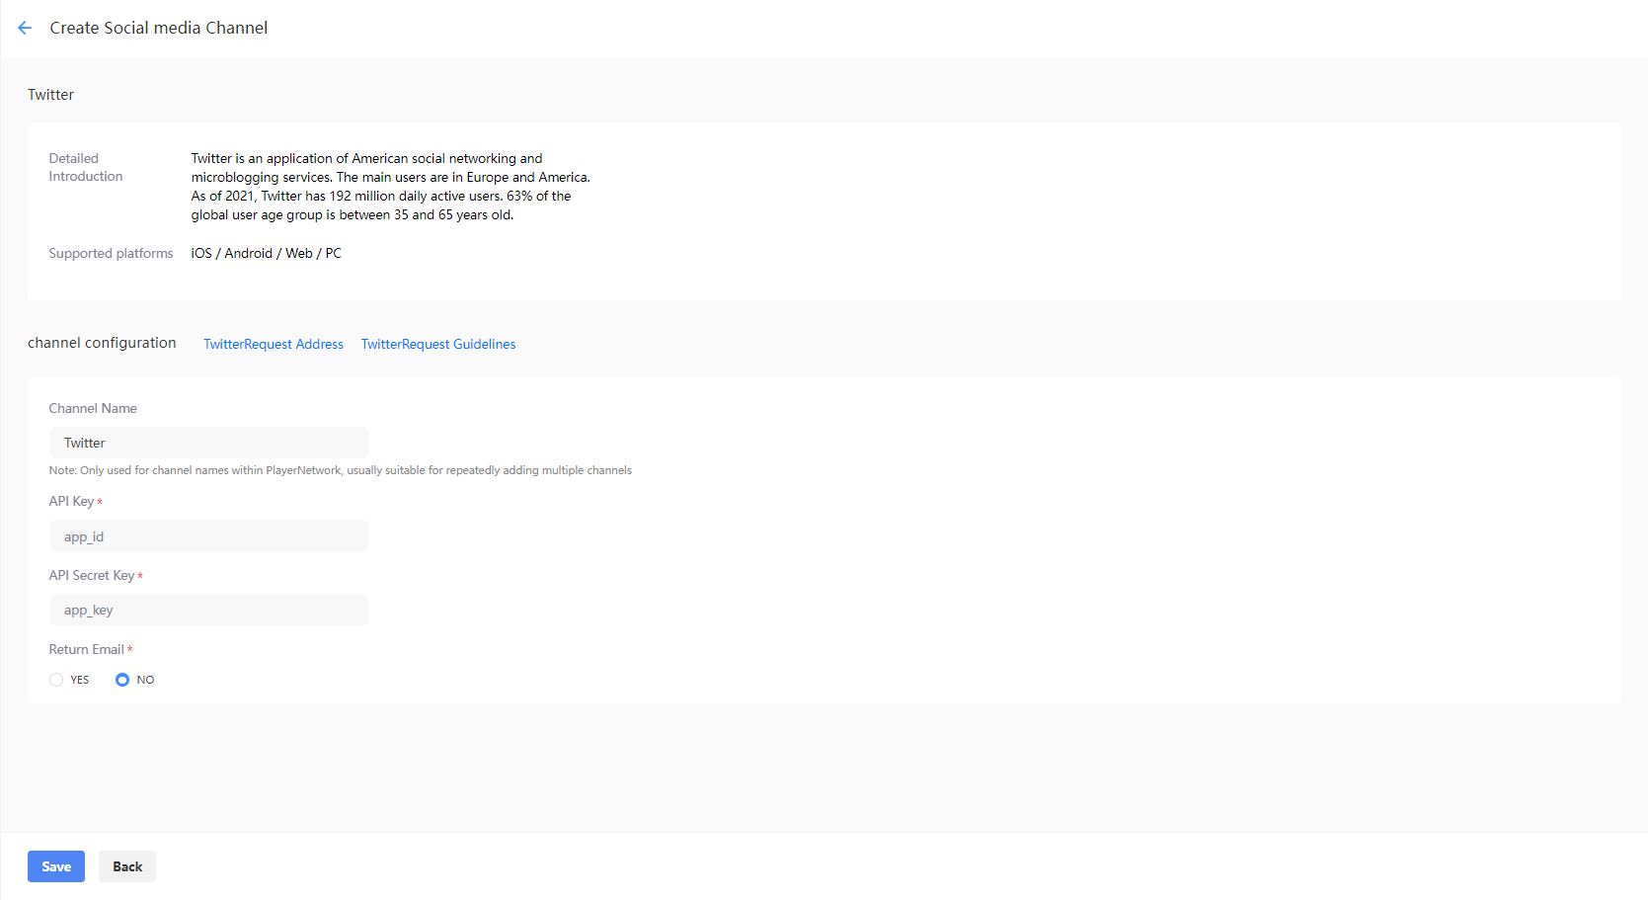Click the 'channel configuration' heading
The height and width of the screenshot is (900, 1648).
(102, 343)
